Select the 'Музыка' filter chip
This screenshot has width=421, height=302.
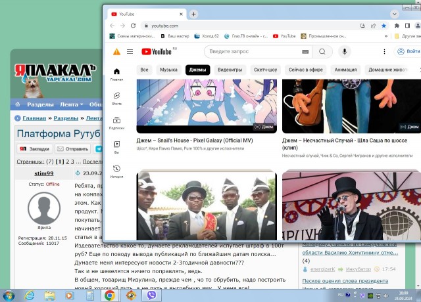click(168, 70)
